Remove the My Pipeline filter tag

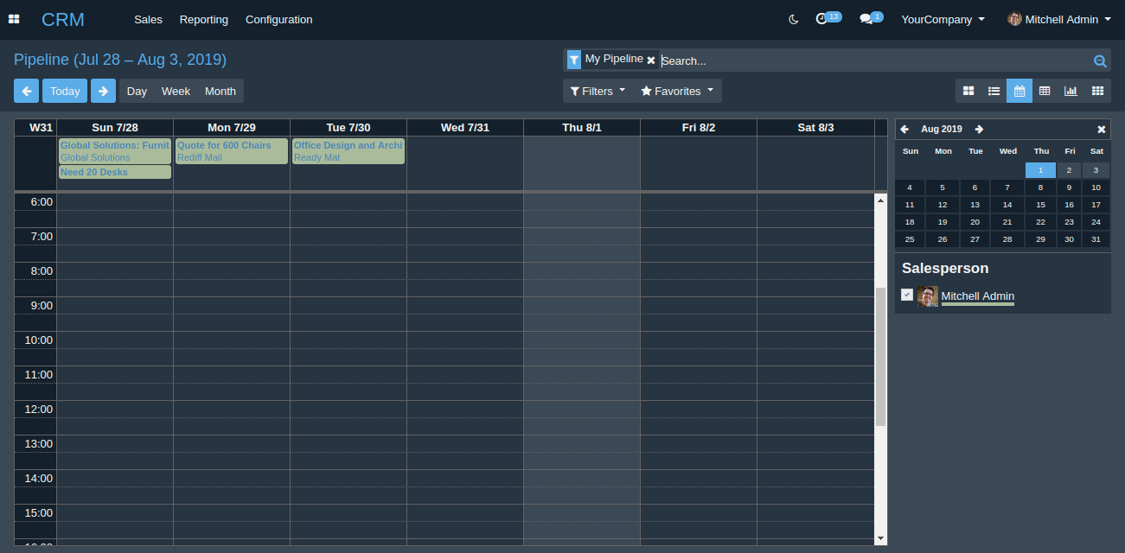point(651,60)
